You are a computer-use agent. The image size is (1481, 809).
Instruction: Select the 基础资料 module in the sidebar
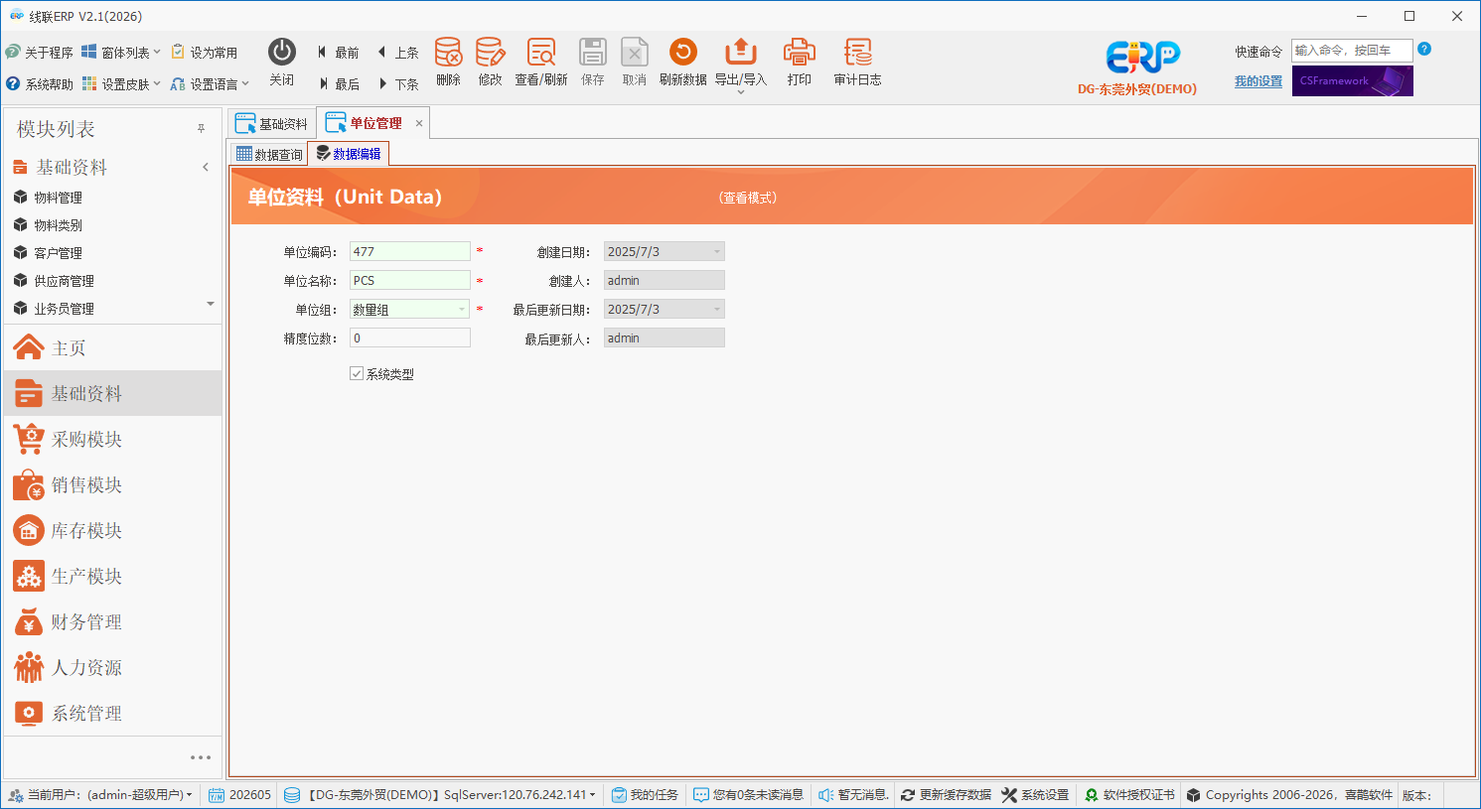click(113, 393)
